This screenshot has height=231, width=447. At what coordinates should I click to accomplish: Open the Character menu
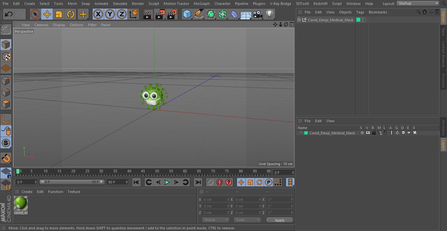(223, 4)
